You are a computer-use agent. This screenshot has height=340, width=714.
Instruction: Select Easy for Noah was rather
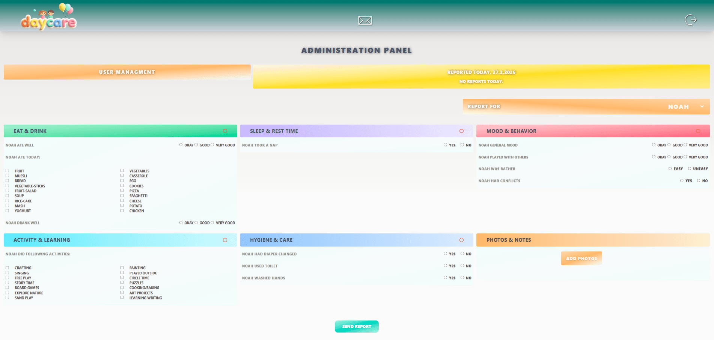click(x=670, y=168)
